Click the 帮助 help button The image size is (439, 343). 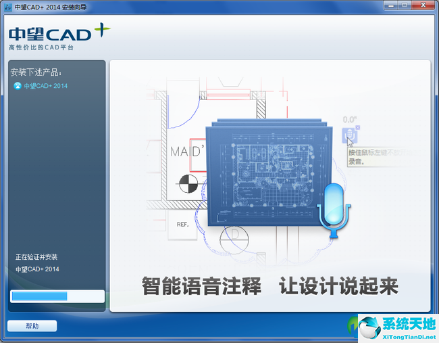[x=32, y=325]
